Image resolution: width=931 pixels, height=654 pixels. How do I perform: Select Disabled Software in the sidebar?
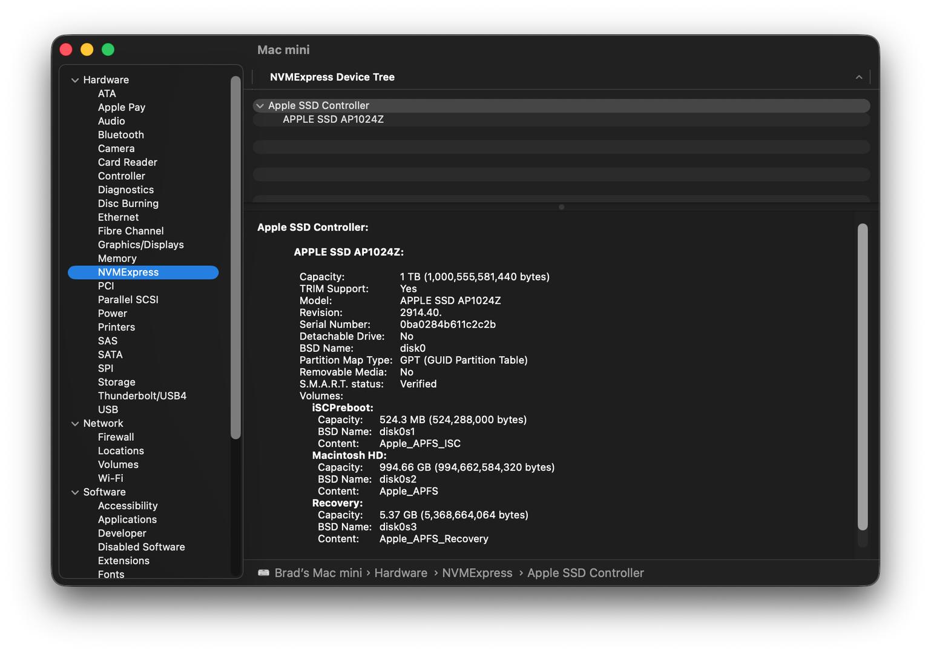[141, 547]
